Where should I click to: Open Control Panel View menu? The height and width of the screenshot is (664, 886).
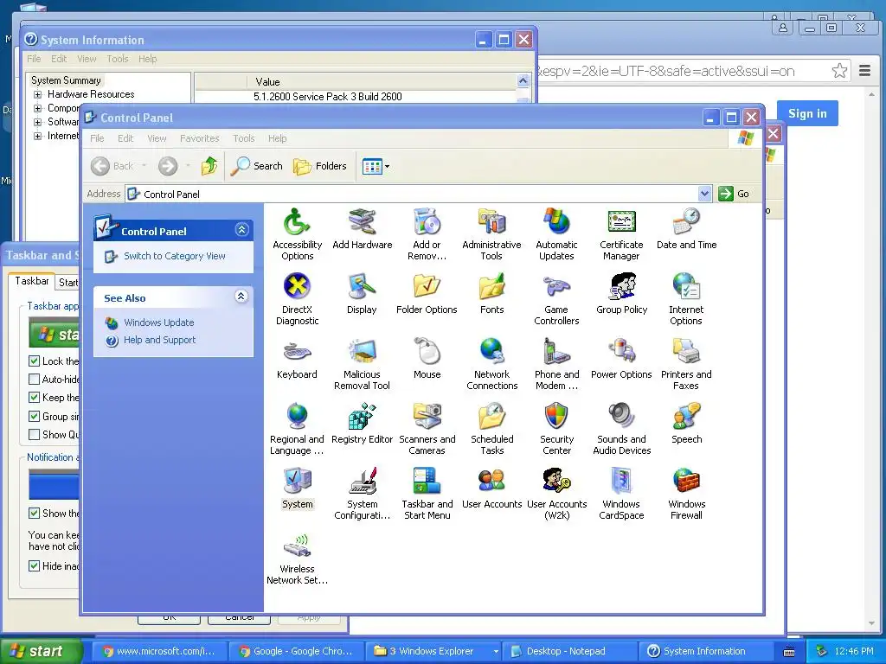pyautogui.click(x=157, y=138)
